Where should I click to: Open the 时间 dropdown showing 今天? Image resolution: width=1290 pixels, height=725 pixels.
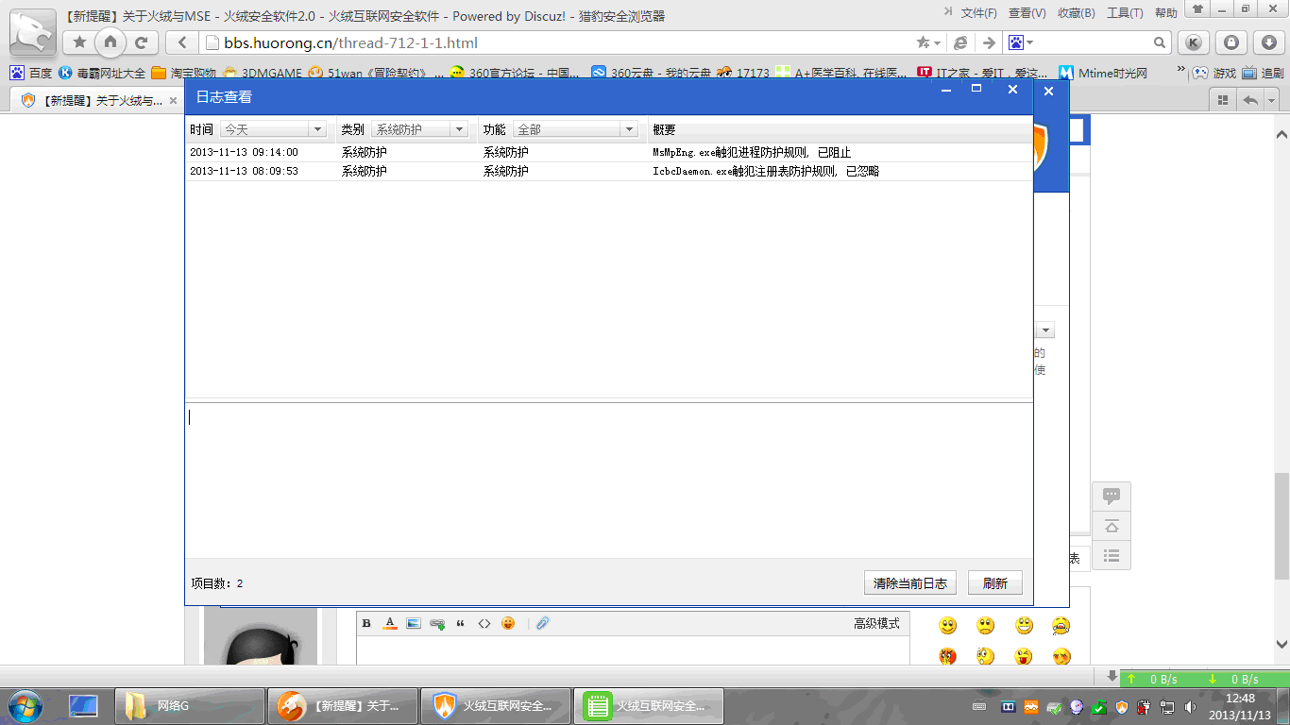click(x=318, y=128)
